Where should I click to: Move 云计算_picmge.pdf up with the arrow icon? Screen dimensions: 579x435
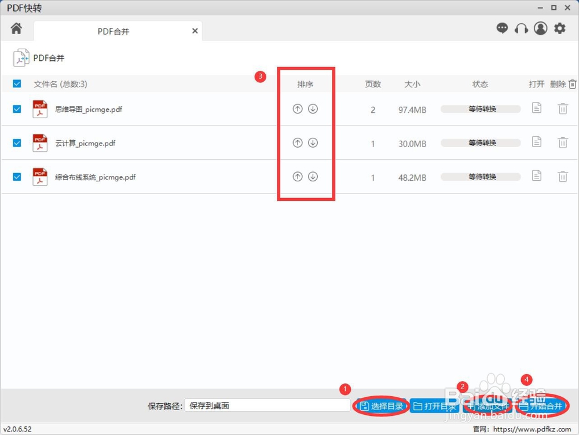point(298,142)
